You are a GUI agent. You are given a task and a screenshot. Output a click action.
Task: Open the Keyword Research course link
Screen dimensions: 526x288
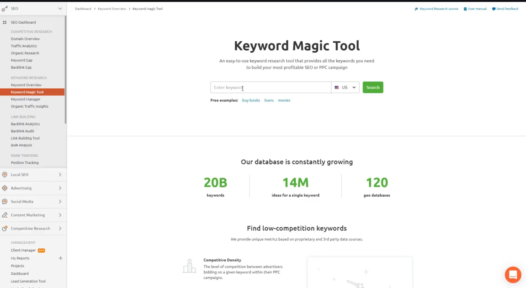click(x=439, y=9)
